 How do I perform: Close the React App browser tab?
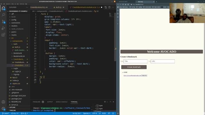[x=154, y=2]
